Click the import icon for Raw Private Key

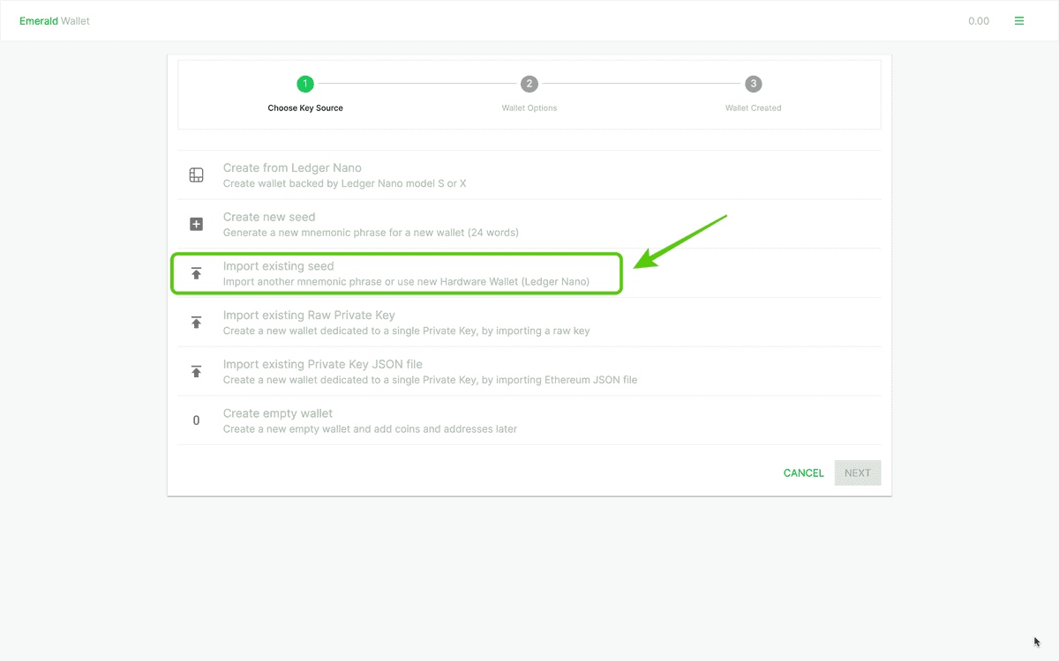[196, 323]
